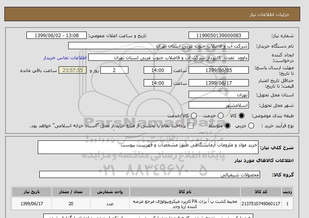Click the need number field 1199050139000083
309x218 pixels.
tap(219, 35)
